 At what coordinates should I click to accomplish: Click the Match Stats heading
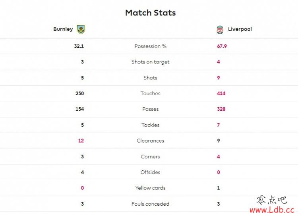[x=151, y=13]
